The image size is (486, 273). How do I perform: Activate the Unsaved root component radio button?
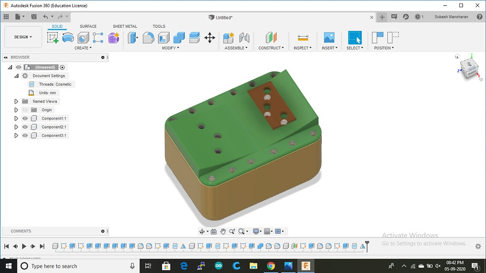point(62,67)
